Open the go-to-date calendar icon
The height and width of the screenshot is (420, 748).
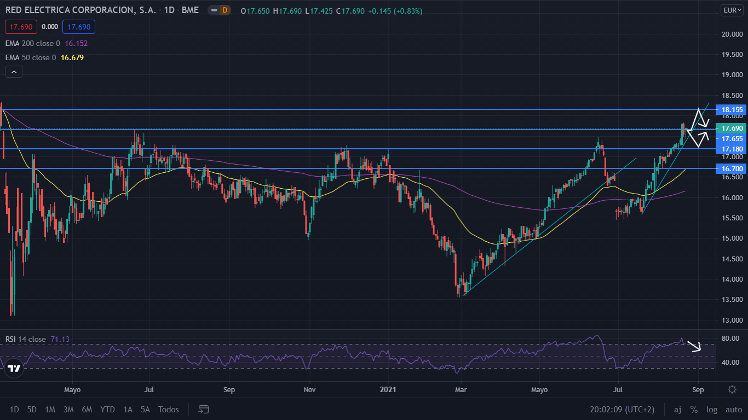pos(204,409)
